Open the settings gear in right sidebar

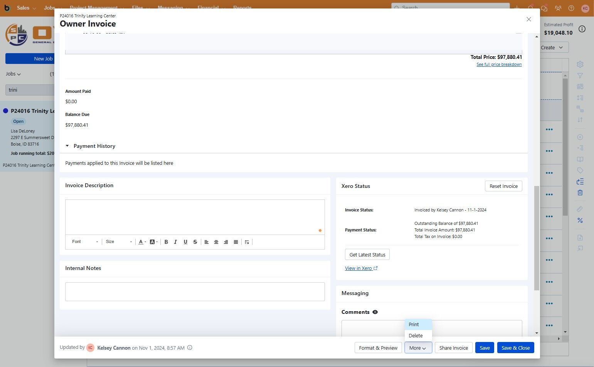coord(580,64)
